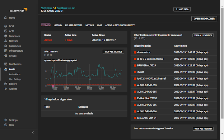The width and height of the screenshot is (224, 140).
Task: Open the Dashboards sidebar icon
Action: 6,64
